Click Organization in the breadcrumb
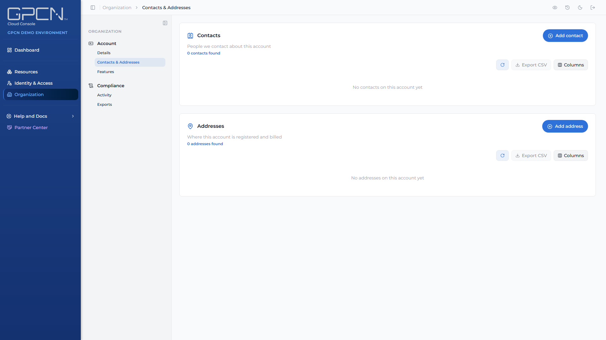Screen dimensions: 606x340 point(117,8)
